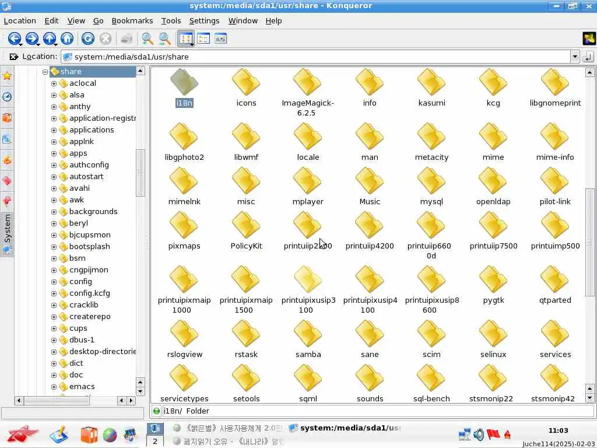Open the image preview view button
The height and width of the screenshot is (448, 597).
221,38
